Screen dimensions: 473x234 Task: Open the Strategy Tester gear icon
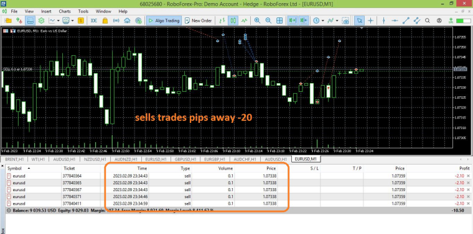coord(40,20)
